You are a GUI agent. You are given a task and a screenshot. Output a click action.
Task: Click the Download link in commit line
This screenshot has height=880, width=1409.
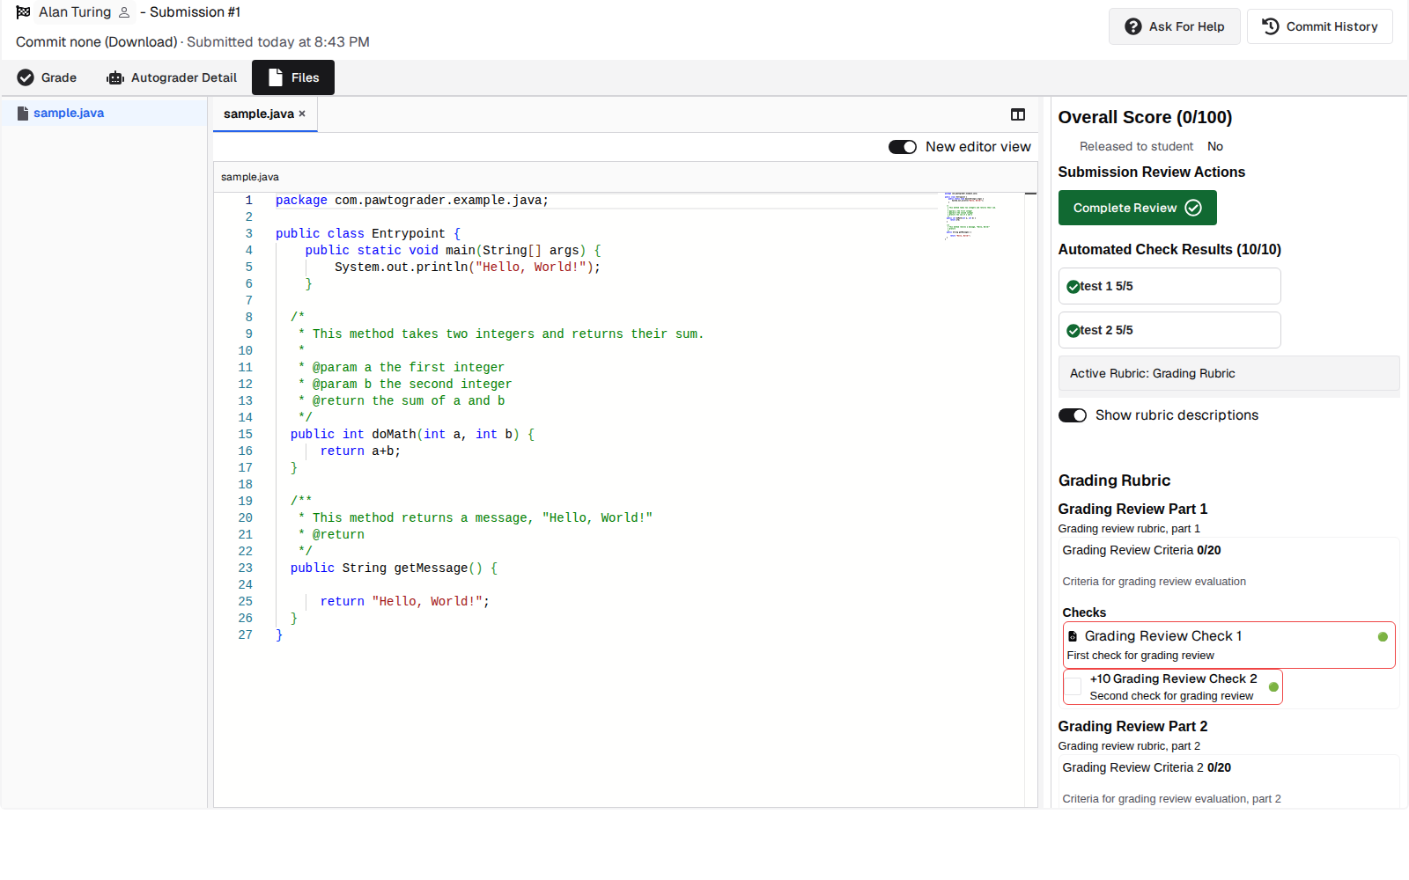tap(142, 41)
